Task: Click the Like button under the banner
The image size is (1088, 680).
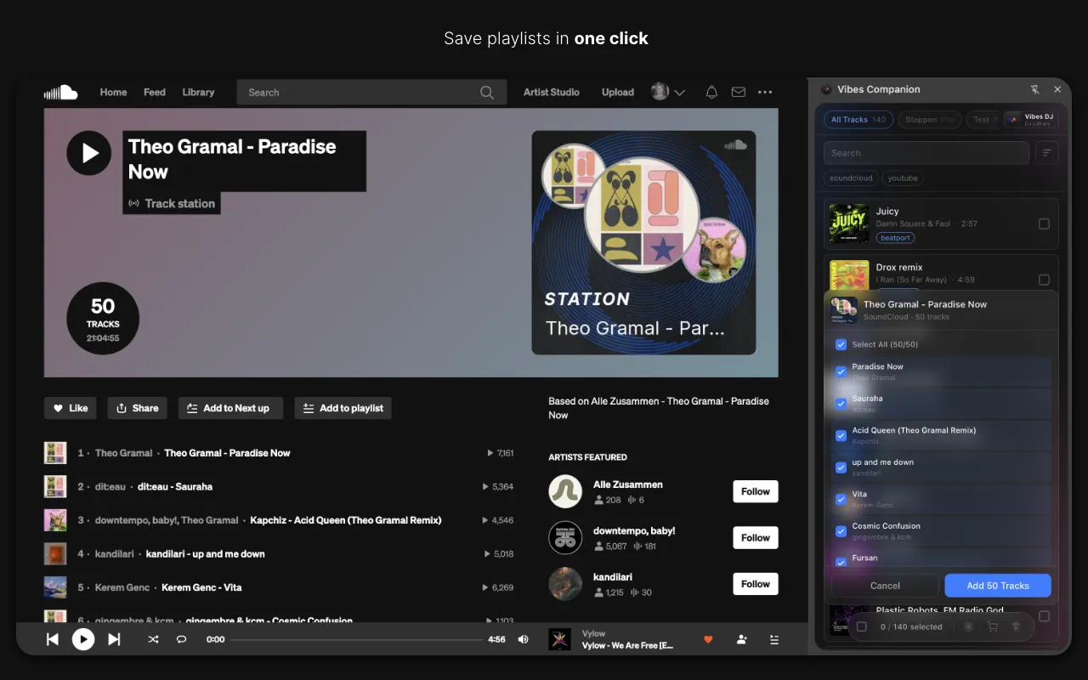Action: [71, 408]
